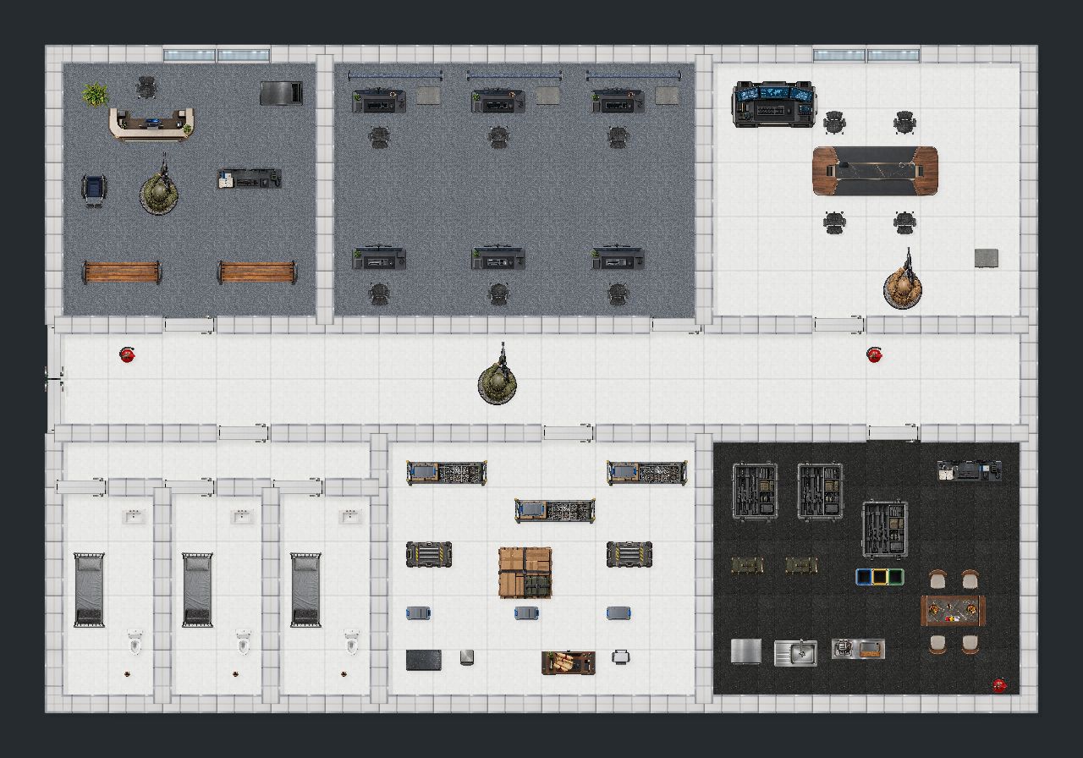Click the potted plant in the reception room
This screenshot has height=758, width=1083.
[x=96, y=94]
